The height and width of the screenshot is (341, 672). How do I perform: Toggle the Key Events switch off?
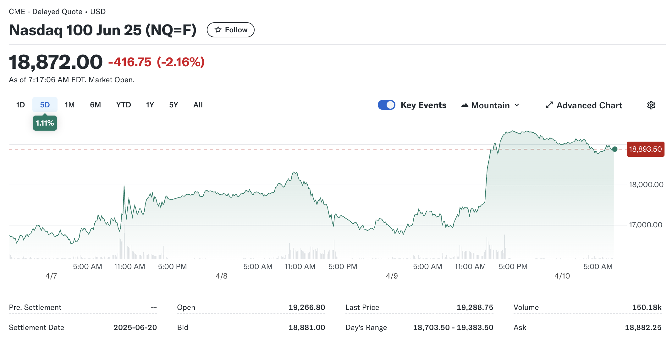386,105
